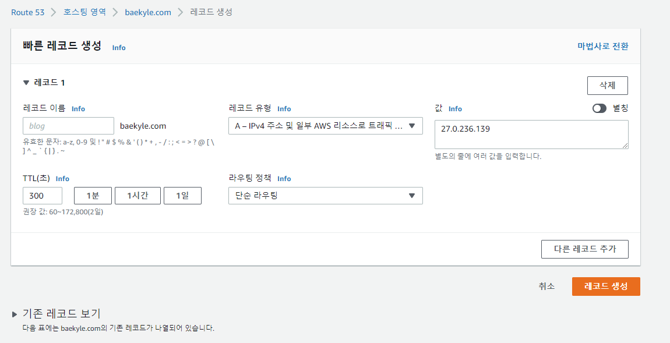Switch to wizard via 마법사로 전환

(x=603, y=46)
